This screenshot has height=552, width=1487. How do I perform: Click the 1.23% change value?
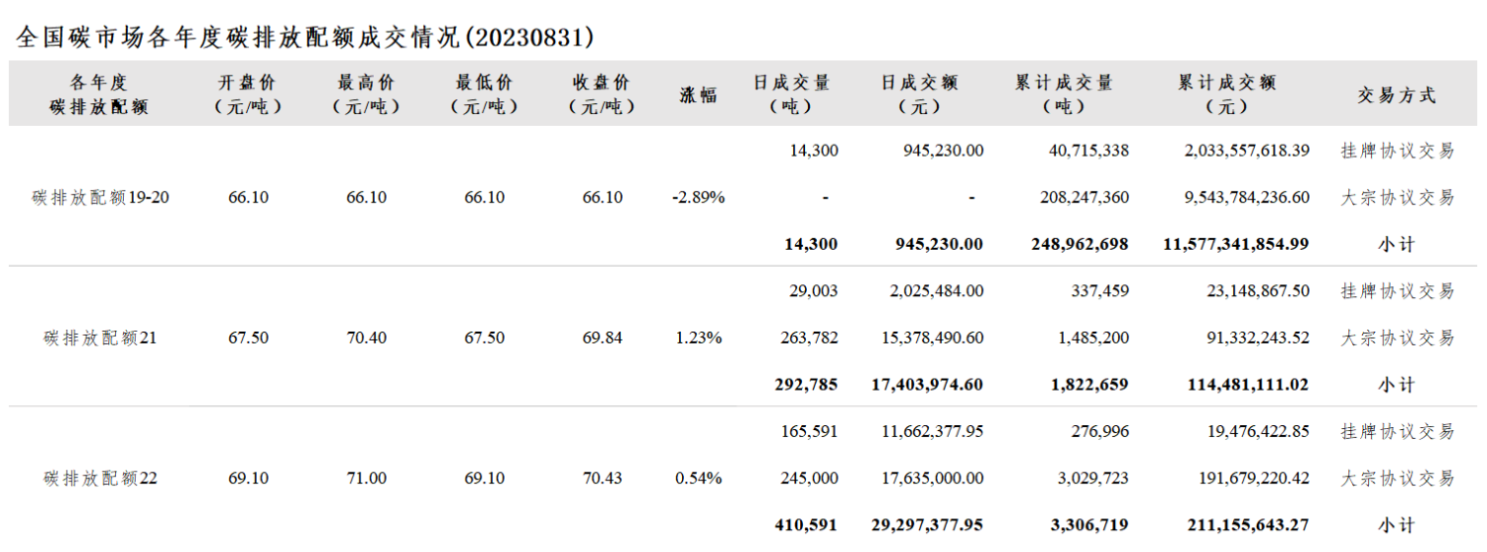[x=698, y=338]
